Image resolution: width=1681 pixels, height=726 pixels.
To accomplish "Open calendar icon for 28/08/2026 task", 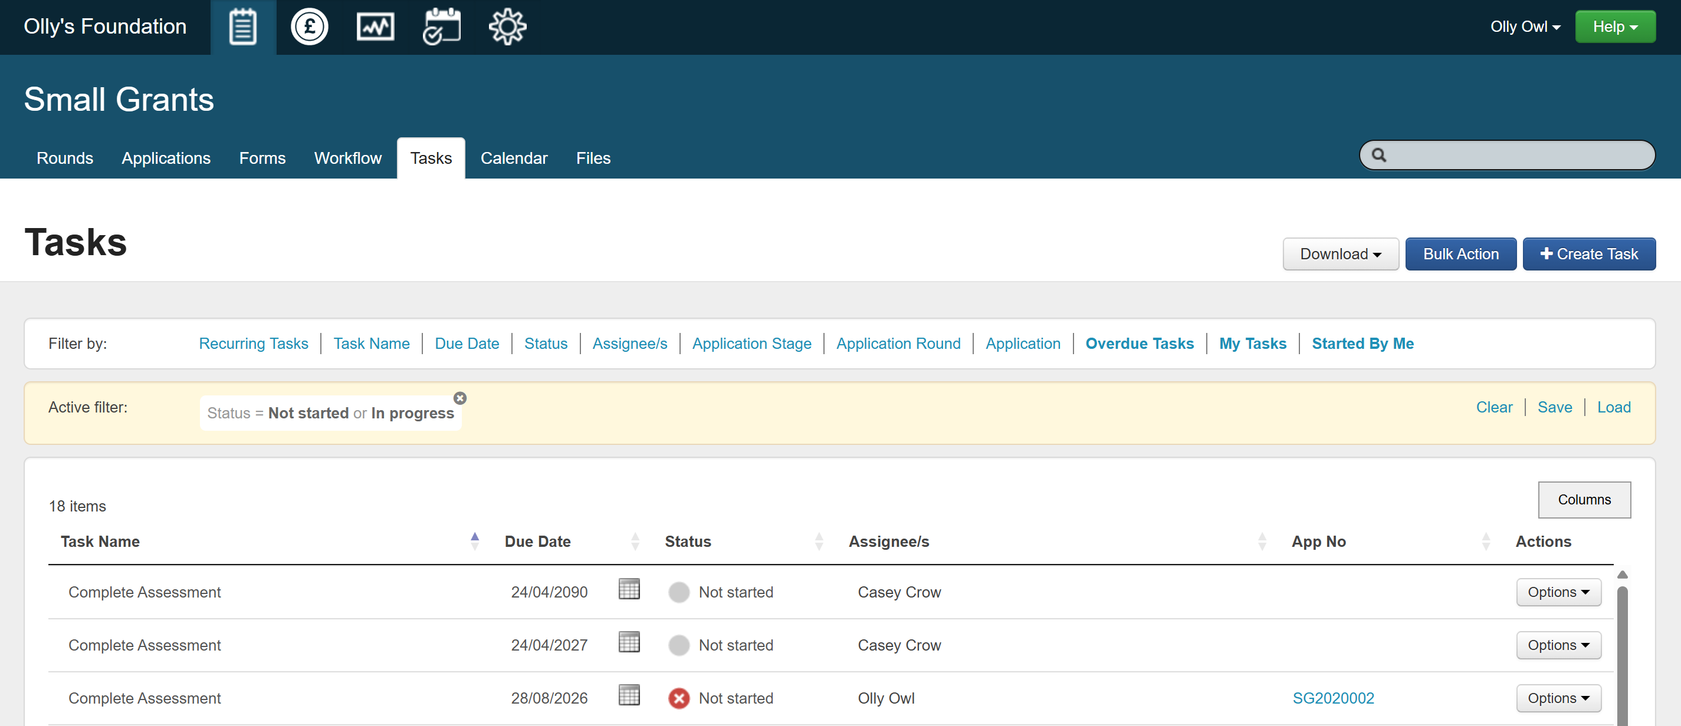I will (629, 695).
